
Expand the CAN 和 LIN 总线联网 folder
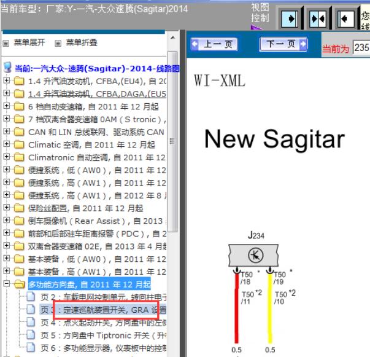coord(7,131)
